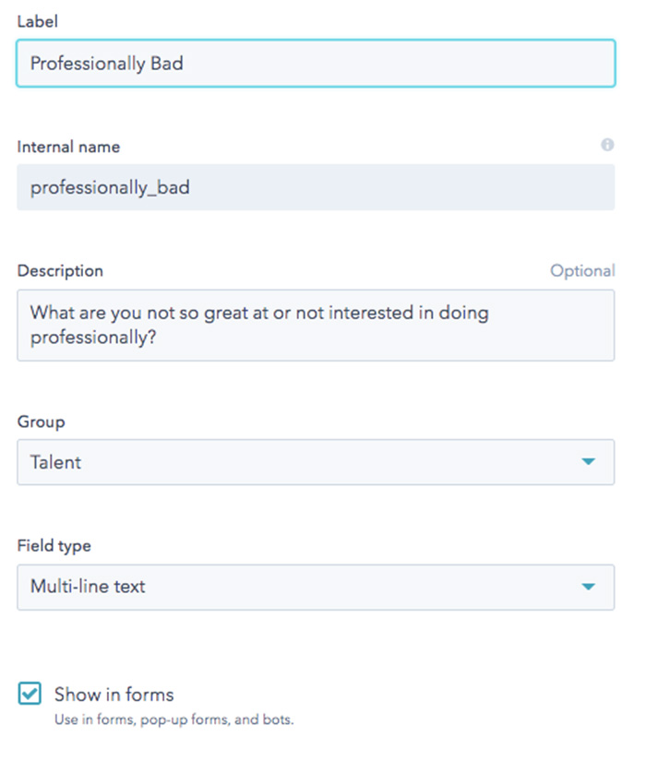Click the 'Show in forms' label text
The height and width of the screenshot is (772, 646).
114,695
